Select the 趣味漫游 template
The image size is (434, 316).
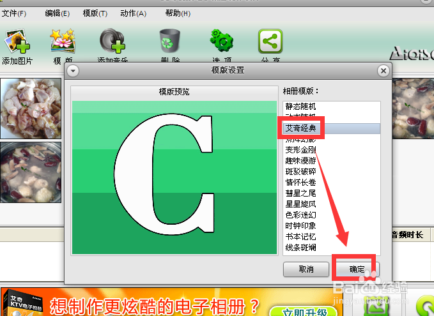[x=332, y=161]
